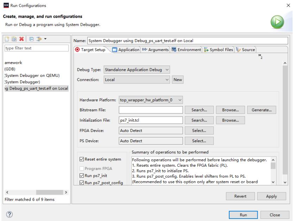Open the Application tab

126,50
